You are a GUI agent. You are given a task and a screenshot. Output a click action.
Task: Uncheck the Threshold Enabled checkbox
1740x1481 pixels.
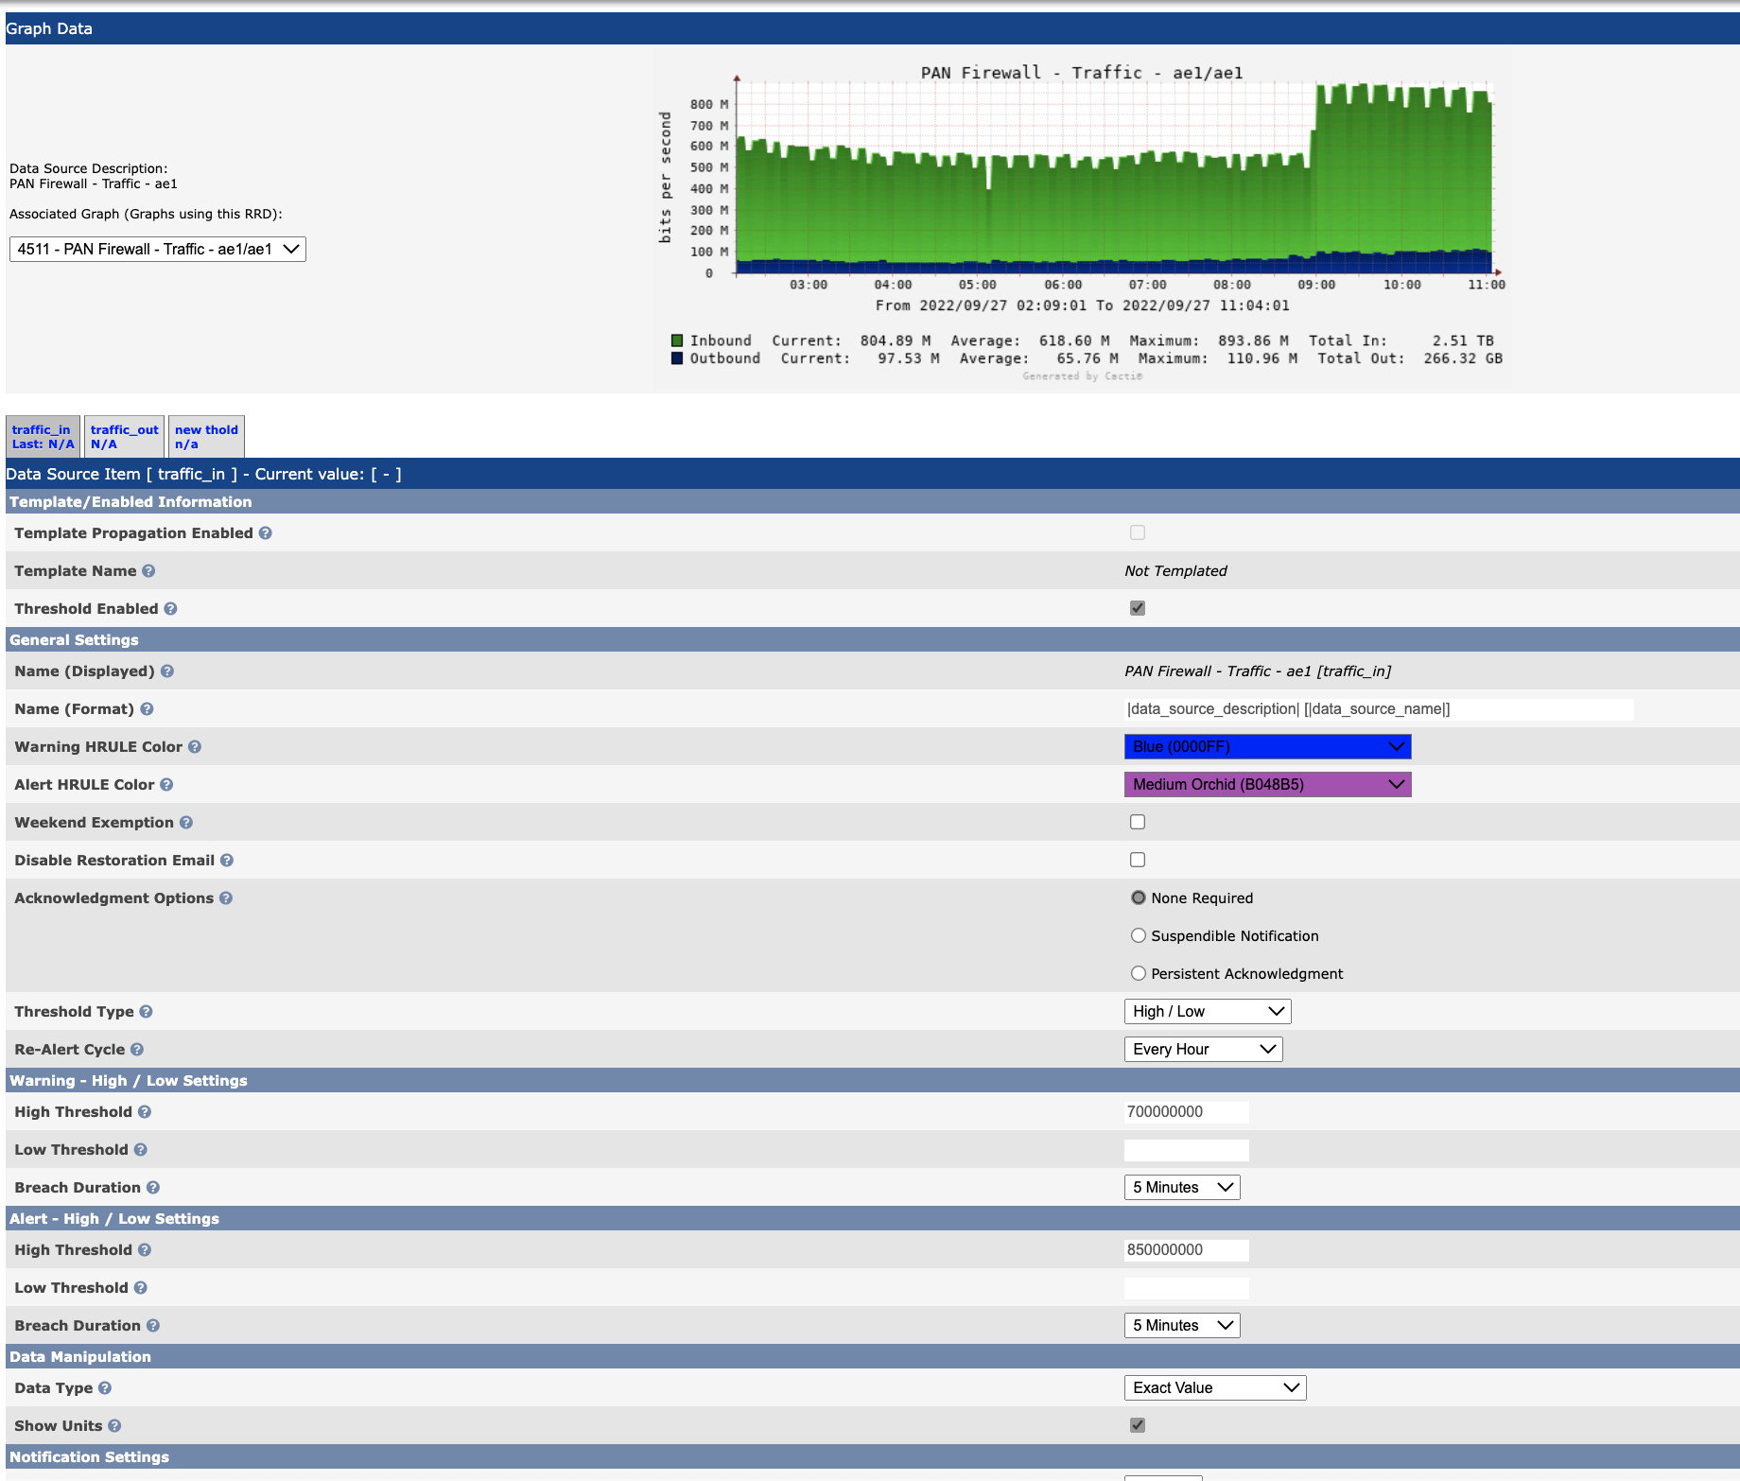coord(1138,609)
